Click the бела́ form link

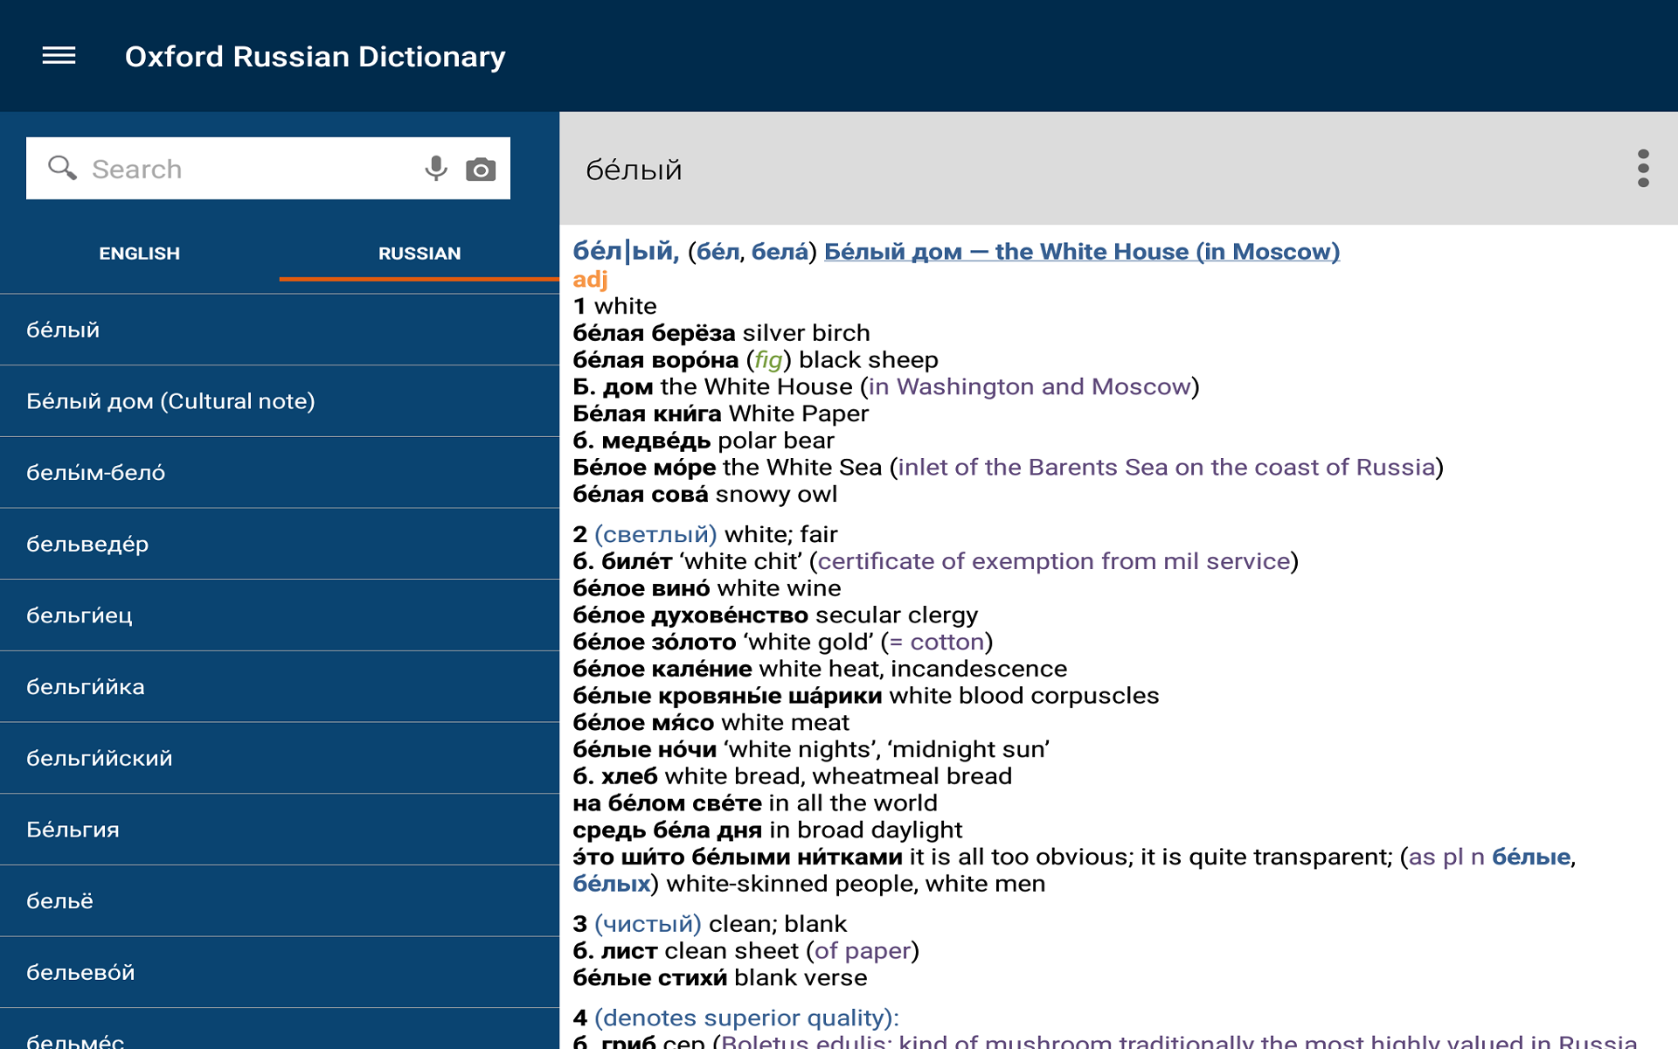780,252
